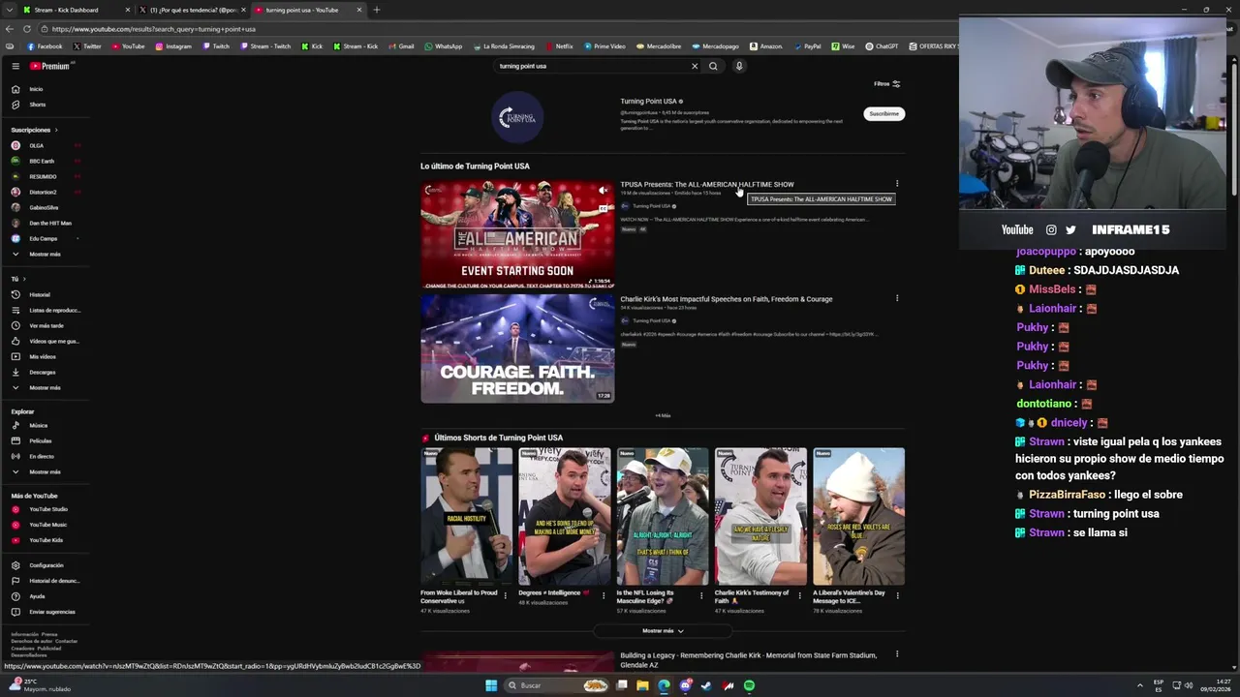Expand the +4 Más videos link
This screenshot has width=1240, height=697.
pyautogui.click(x=663, y=415)
